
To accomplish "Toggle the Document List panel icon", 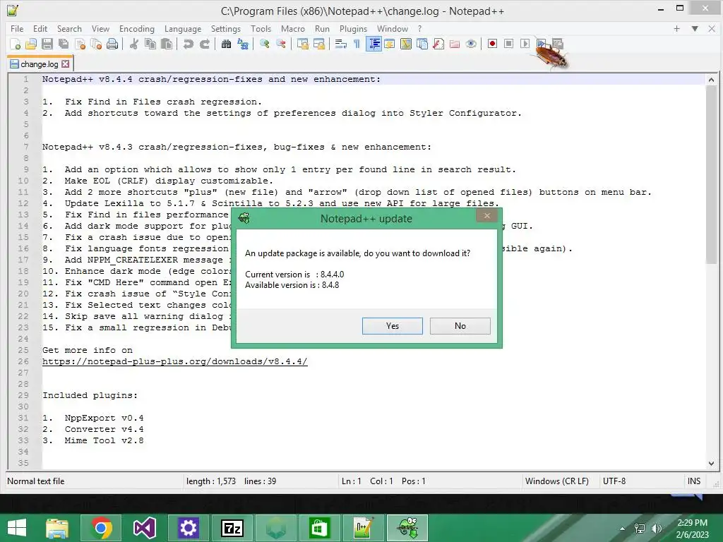I will coord(422,44).
